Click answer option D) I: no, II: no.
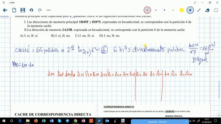221x124 pixels. coord(110,36)
